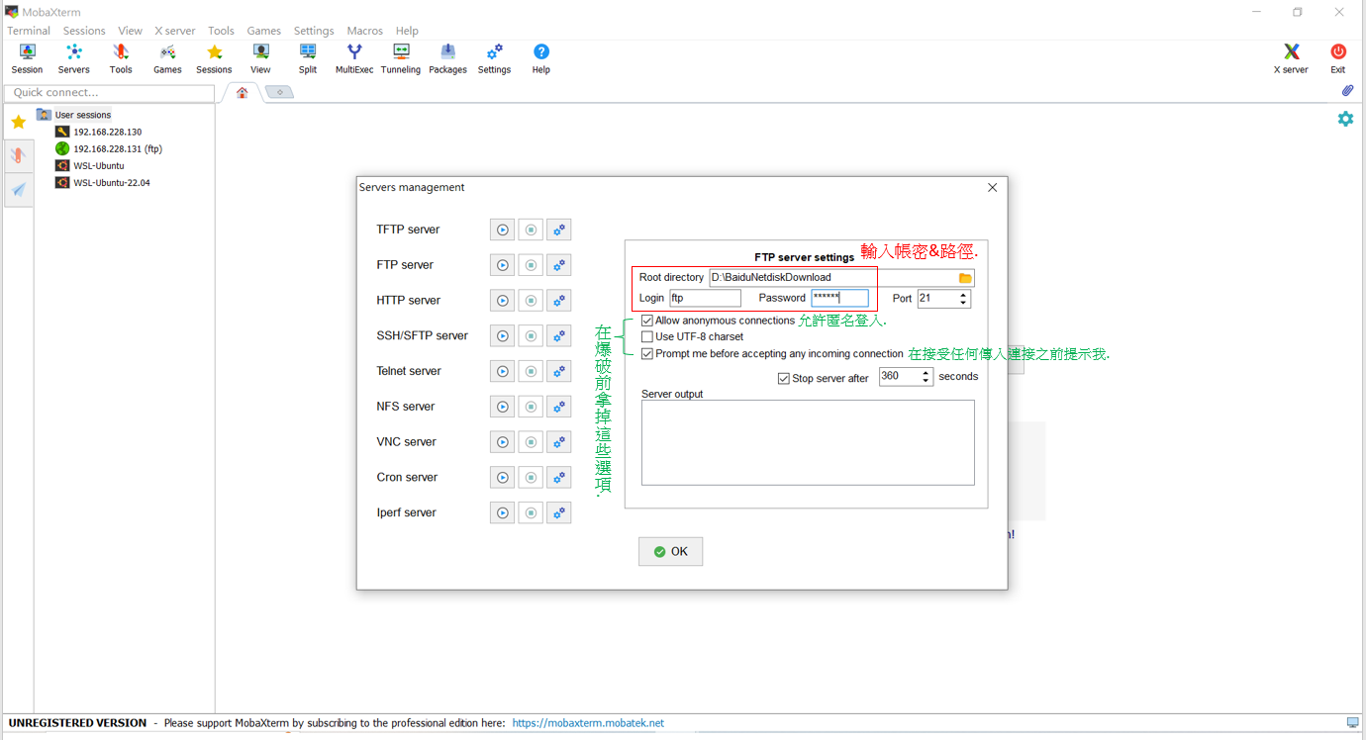The image size is (1366, 740).
Task: Open the Help toolbar icon
Action: pos(540,58)
